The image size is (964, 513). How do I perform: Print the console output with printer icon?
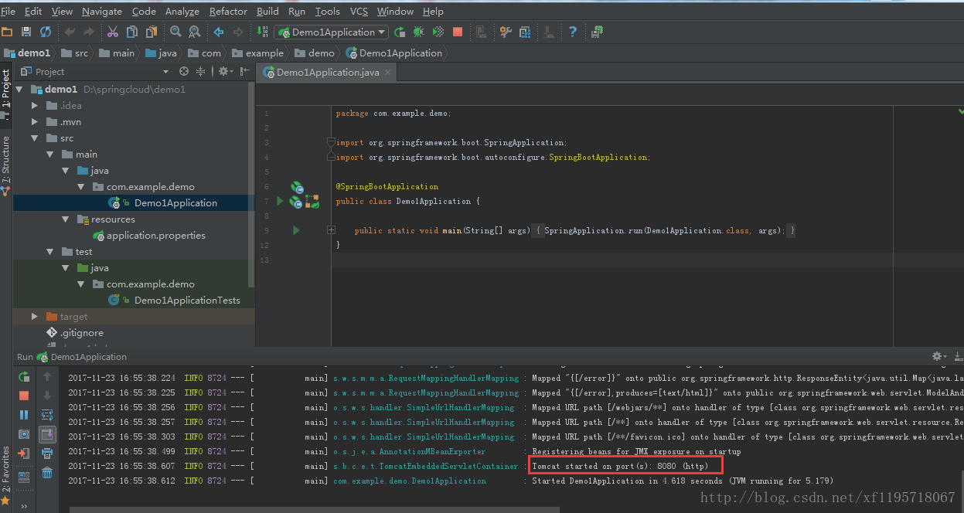coord(47,454)
